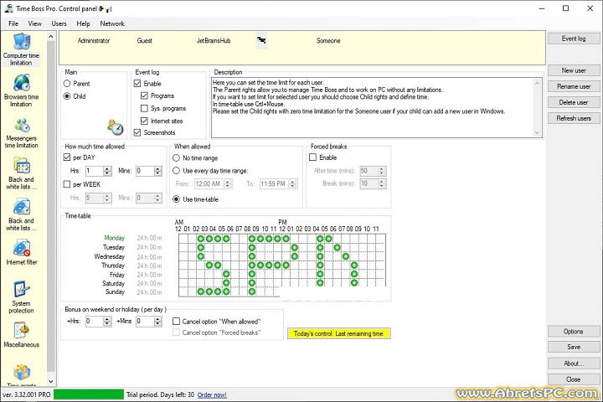
Task: Open the Internet filter section
Action: tap(21, 252)
